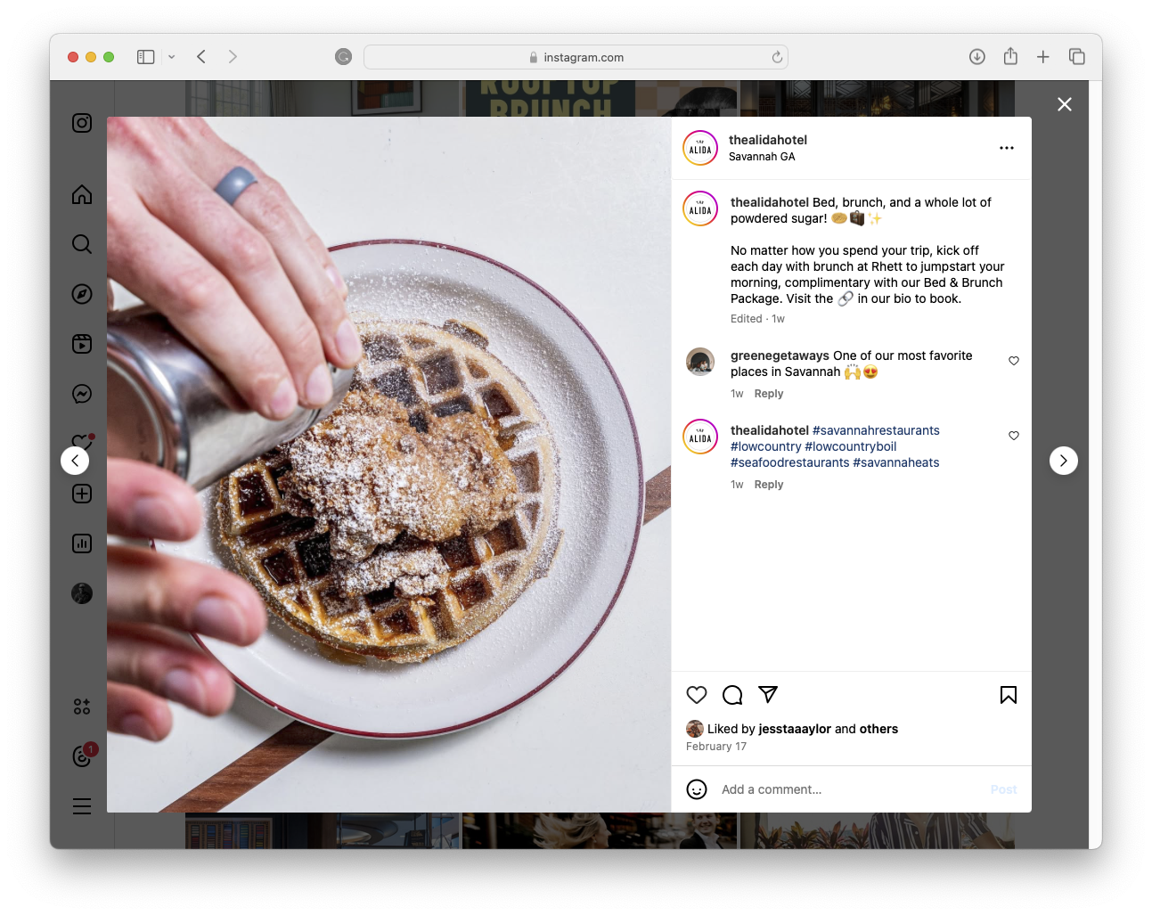Screen dimensions: 1152x915
Task: Open Instagram Reels in sidebar
Action: point(82,344)
